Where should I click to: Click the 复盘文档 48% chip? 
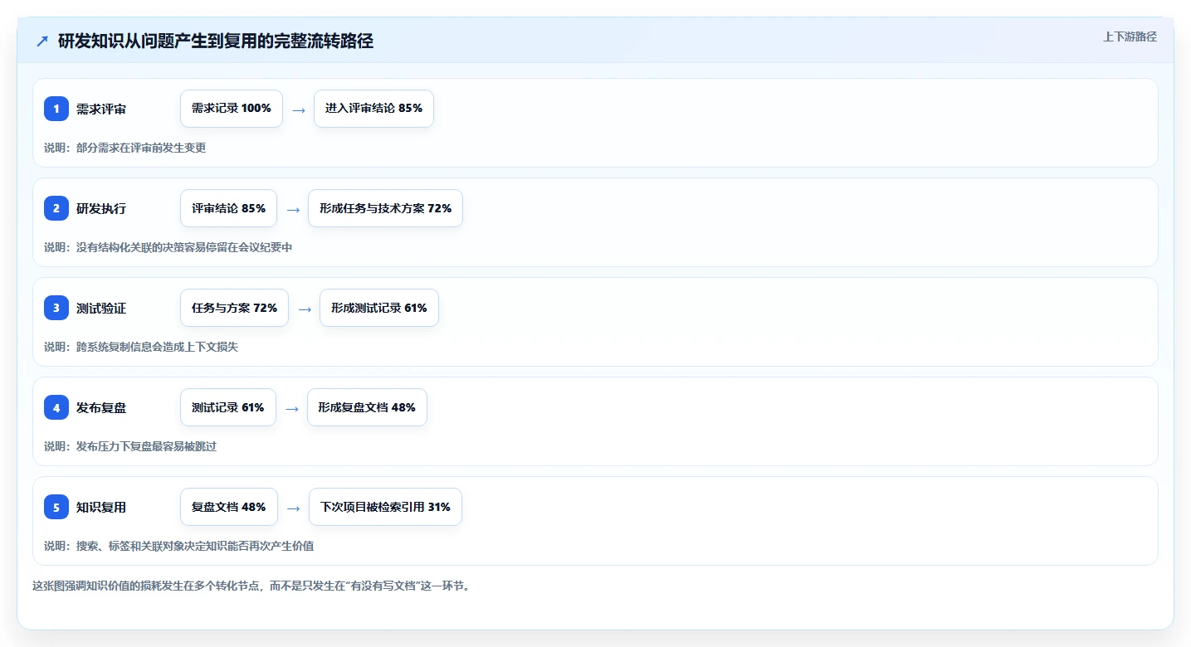coord(228,507)
